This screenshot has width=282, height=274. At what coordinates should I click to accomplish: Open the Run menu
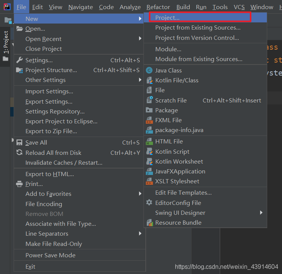coord(201,7)
